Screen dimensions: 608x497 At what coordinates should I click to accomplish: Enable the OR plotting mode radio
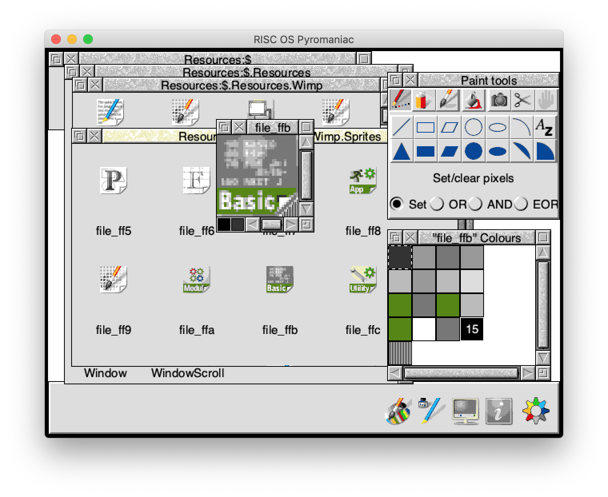[436, 204]
